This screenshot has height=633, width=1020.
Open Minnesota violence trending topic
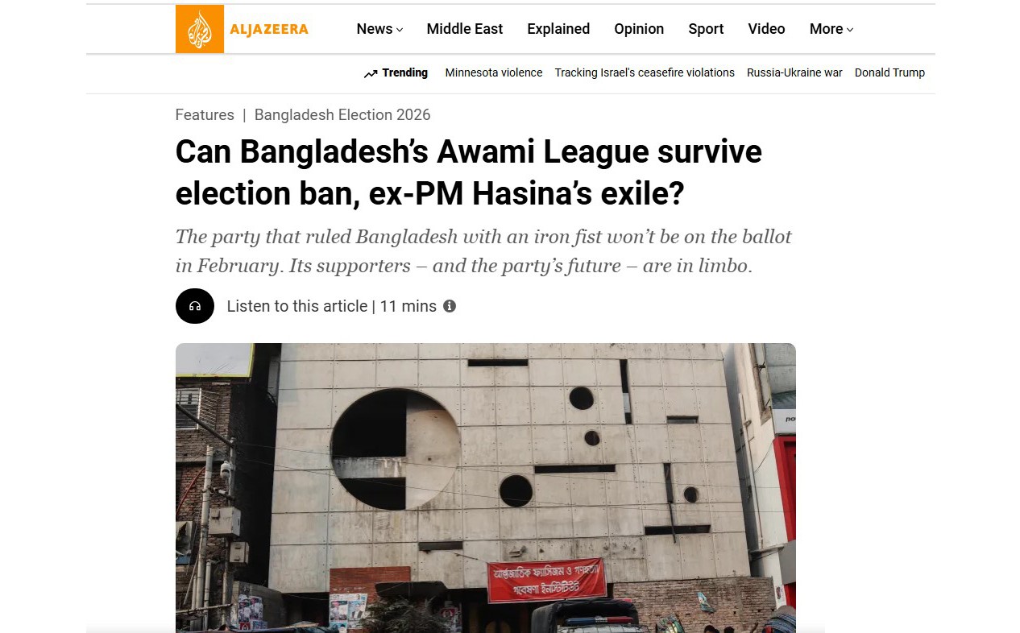494,72
